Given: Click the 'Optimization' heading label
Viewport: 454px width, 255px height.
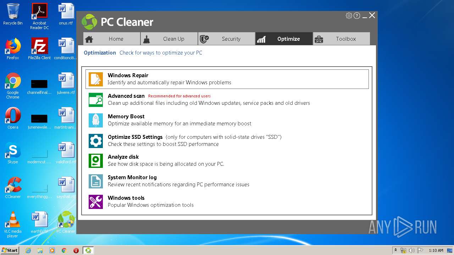Looking at the screenshot, I should [100, 53].
